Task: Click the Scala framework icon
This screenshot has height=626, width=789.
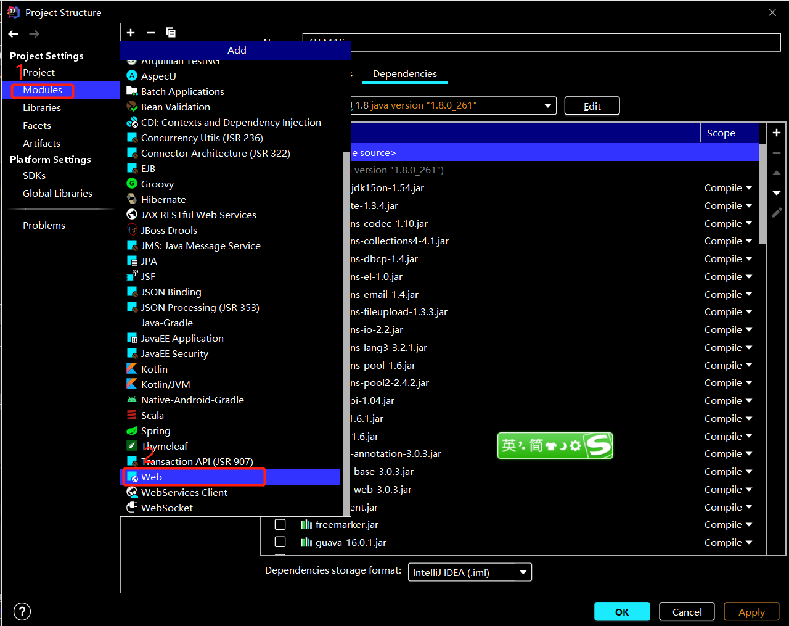Action: 131,415
